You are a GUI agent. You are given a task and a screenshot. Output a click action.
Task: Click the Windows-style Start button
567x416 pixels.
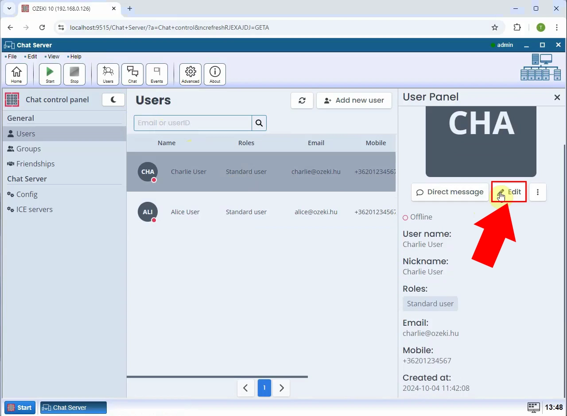[x=19, y=408]
